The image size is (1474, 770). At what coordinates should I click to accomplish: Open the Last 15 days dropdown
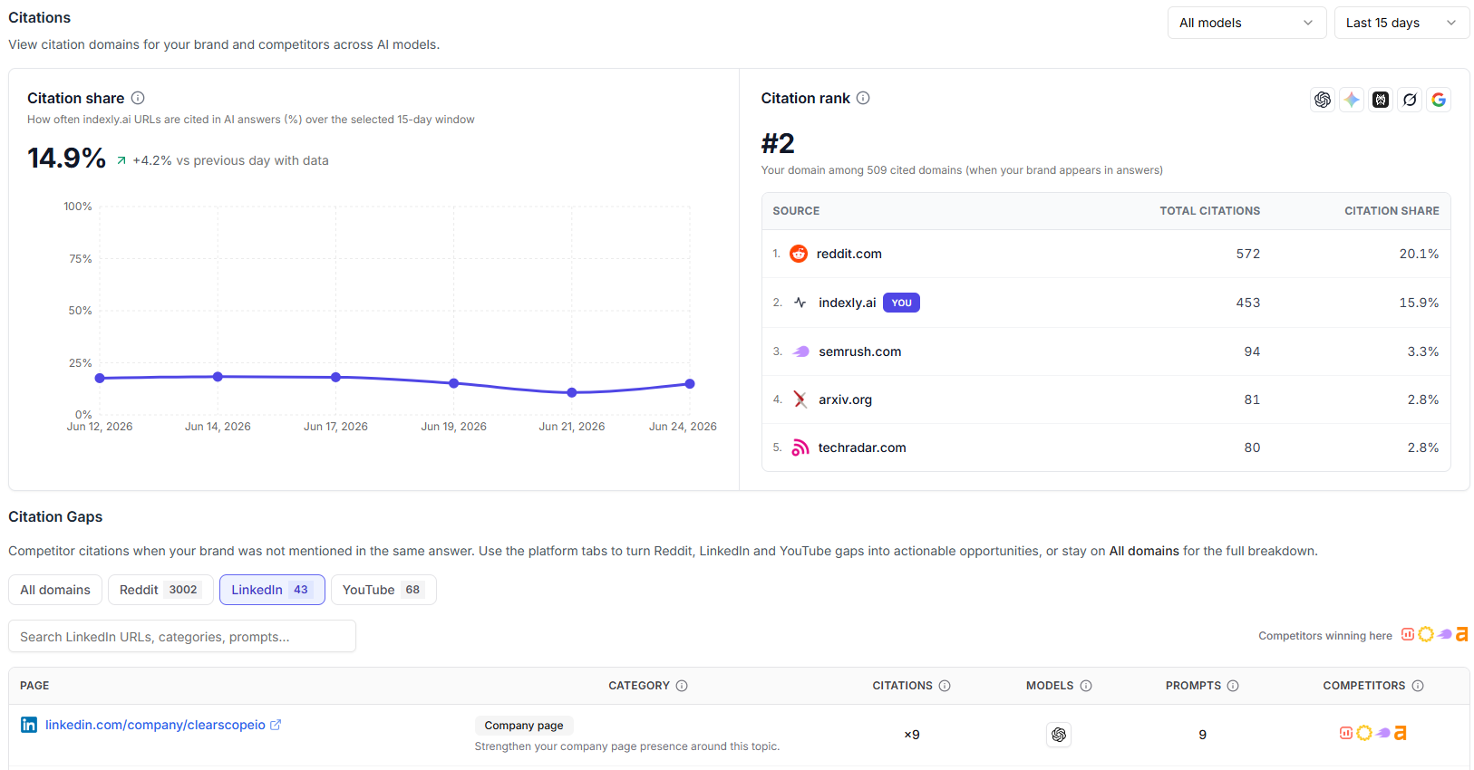(1401, 23)
